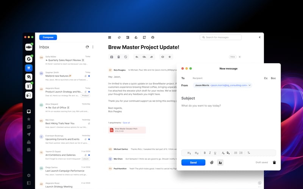This screenshot has height=189, width=303.
Task: Open the Facebook app icon
Action: 153,37
